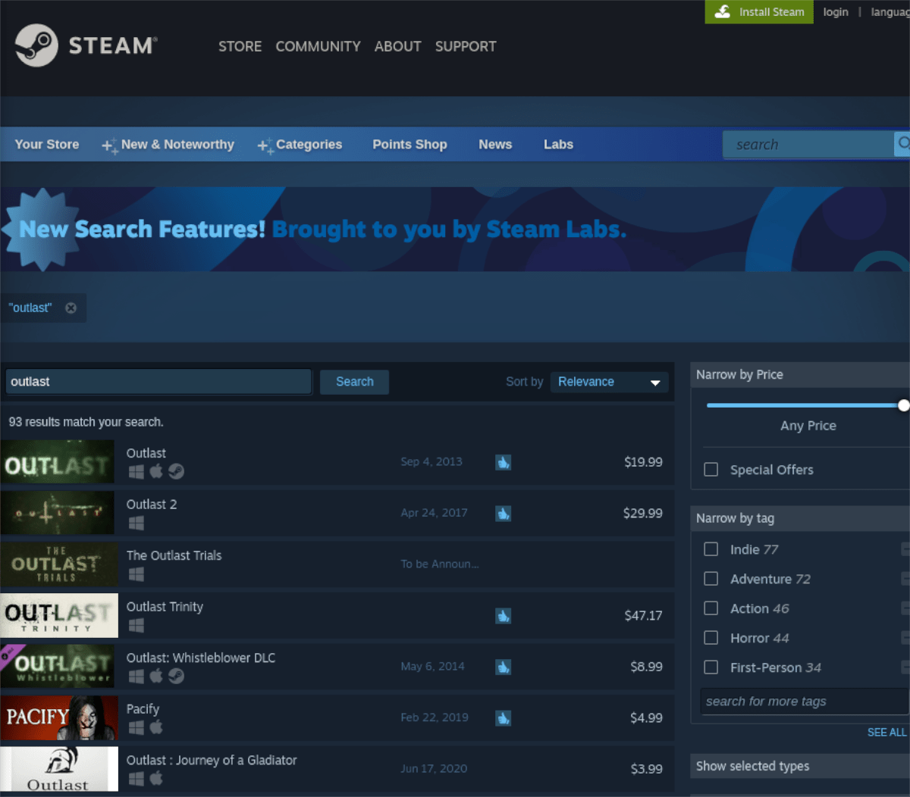910x797 pixels.
Task: Click SteamOS icon on Whistleblower DLC row
Action: [176, 677]
